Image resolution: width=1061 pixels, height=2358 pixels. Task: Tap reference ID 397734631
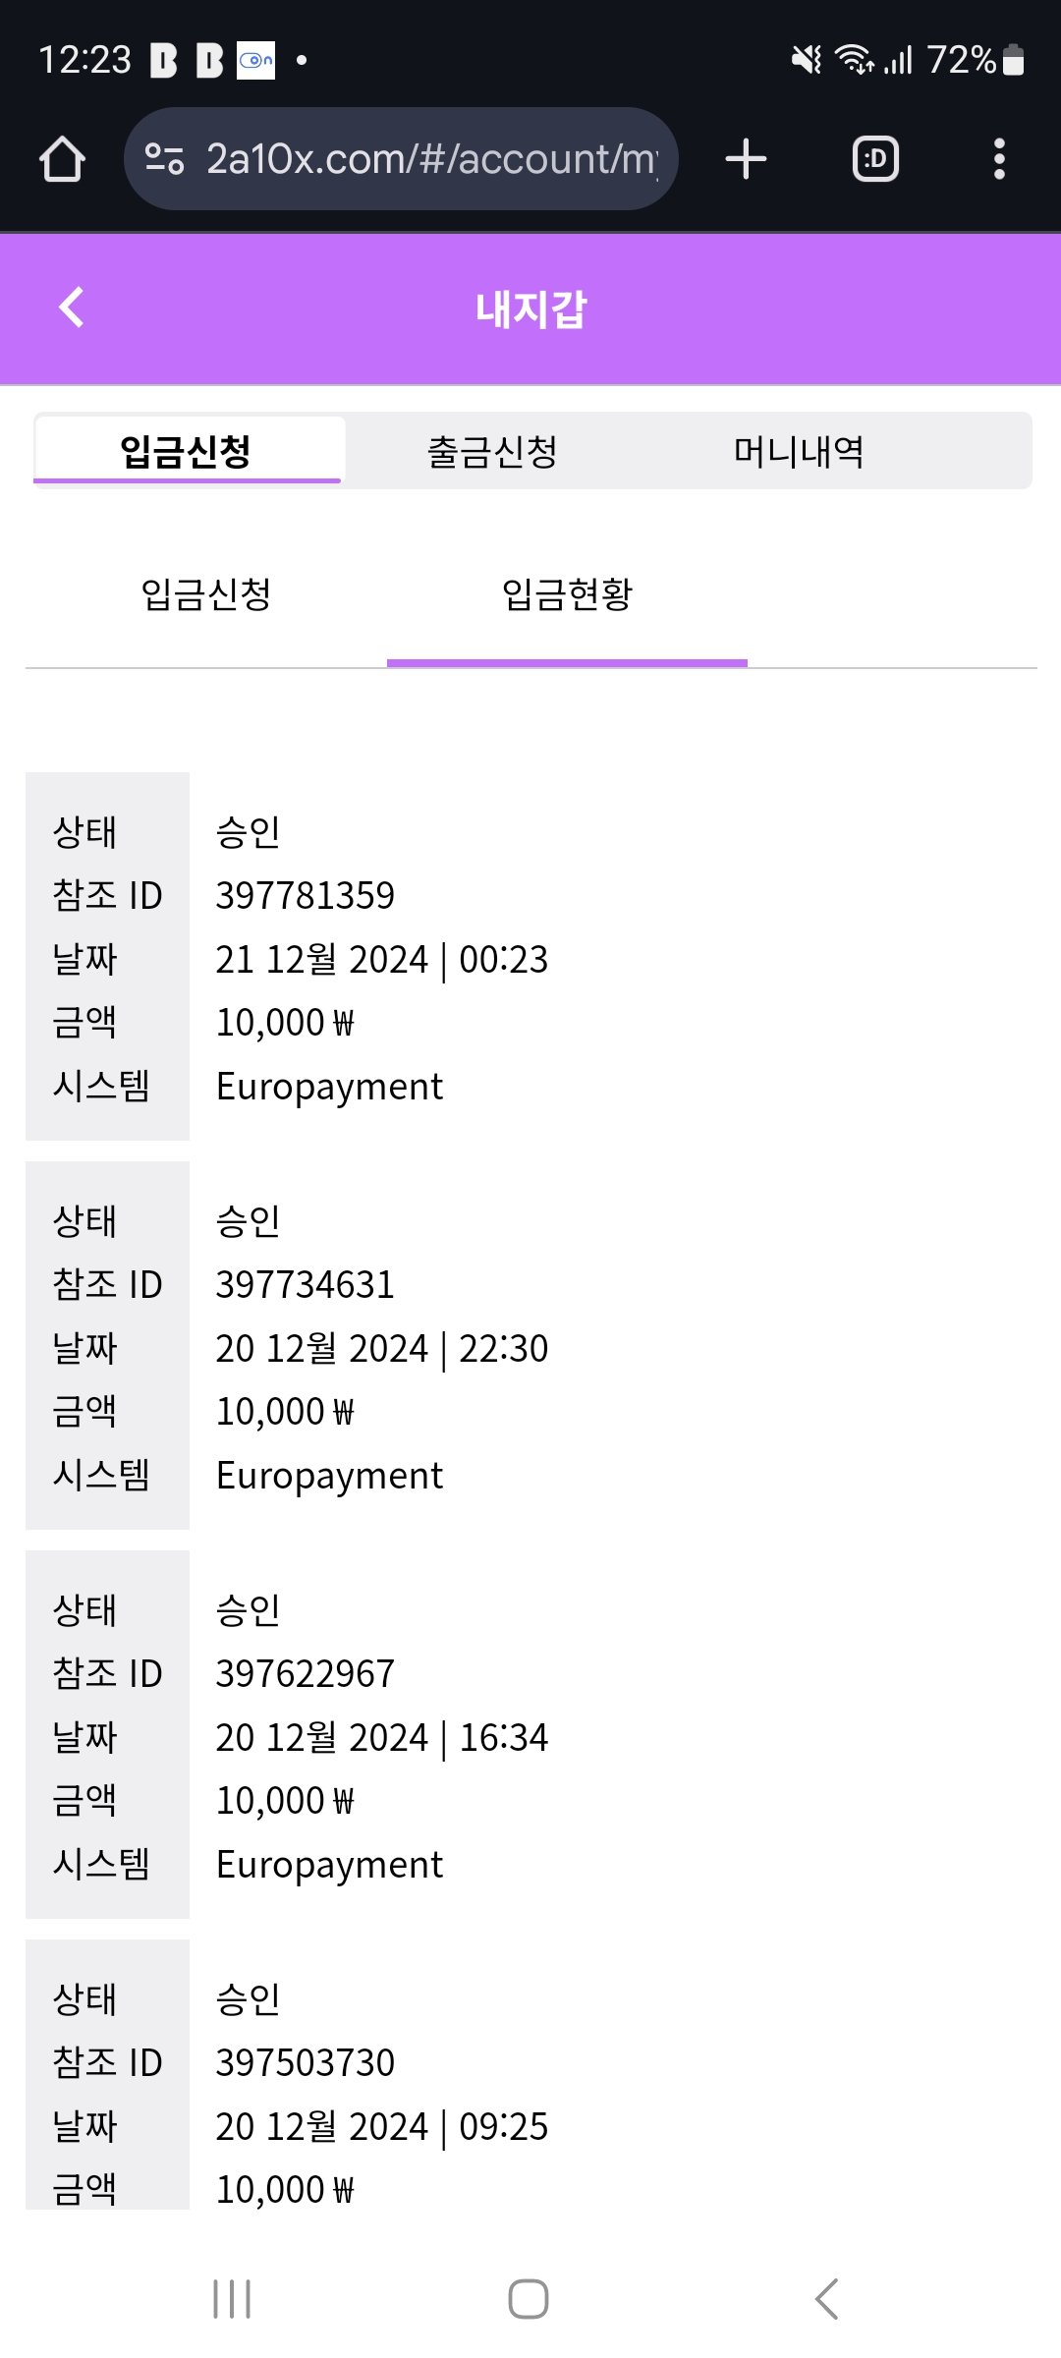click(x=305, y=1284)
